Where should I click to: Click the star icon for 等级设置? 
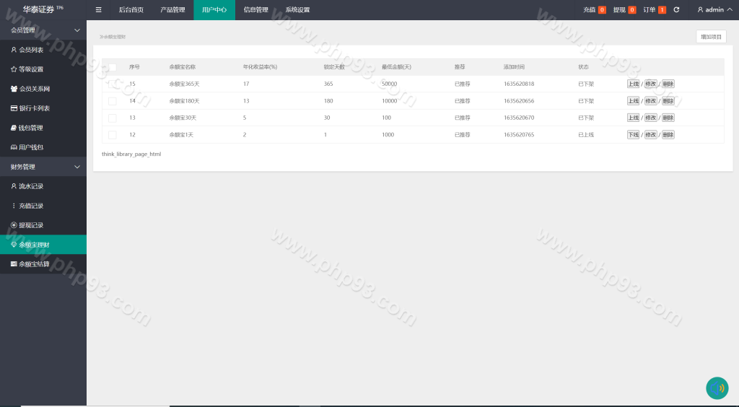[14, 69]
